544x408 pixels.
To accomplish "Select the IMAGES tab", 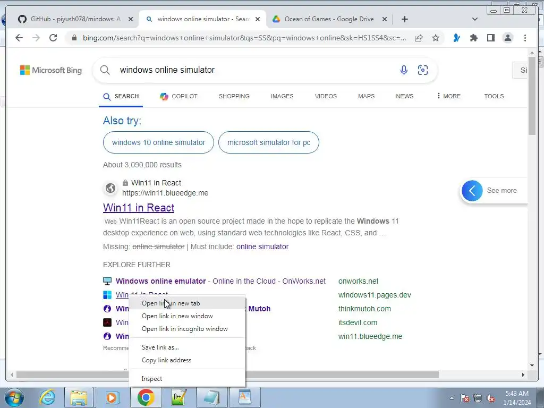I will tap(282, 97).
